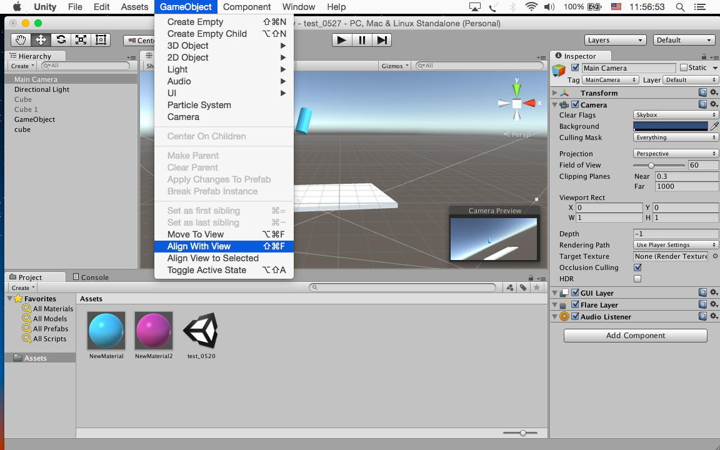Click the Project Create button
The width and height of the screenshot is (720, 450).
point(22,287)
